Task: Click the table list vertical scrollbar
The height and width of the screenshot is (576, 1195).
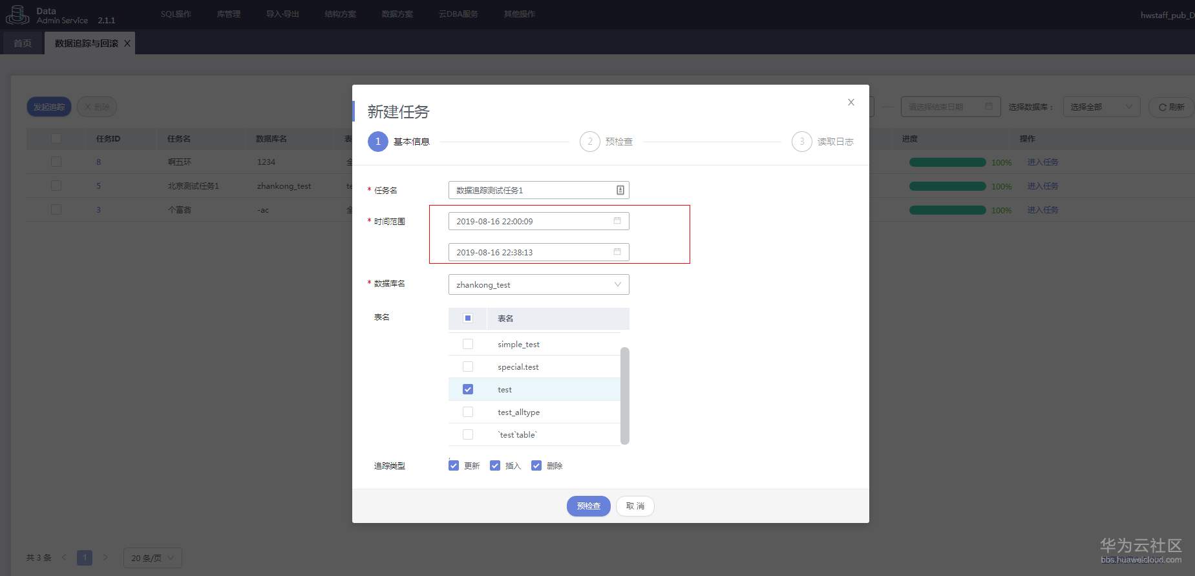Action: [x=624, y=396]
